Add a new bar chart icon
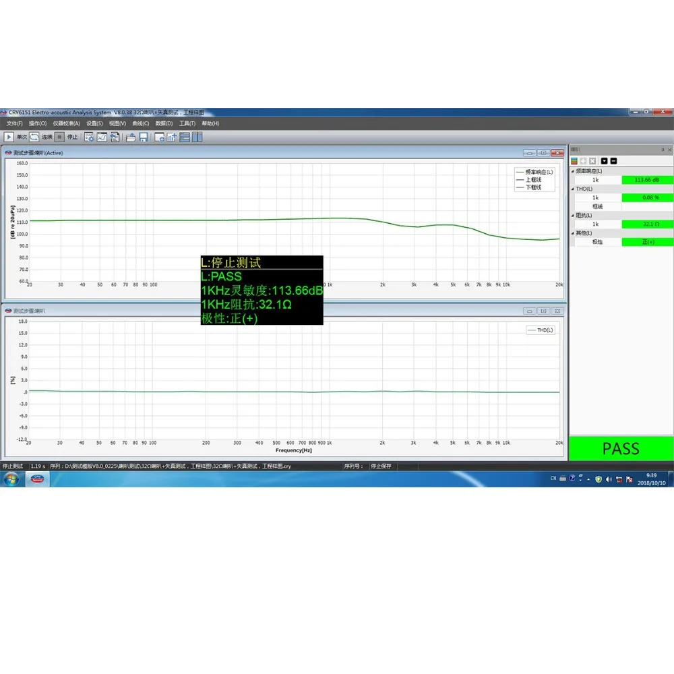Screen dimensions: 674x674 [172, 137]
